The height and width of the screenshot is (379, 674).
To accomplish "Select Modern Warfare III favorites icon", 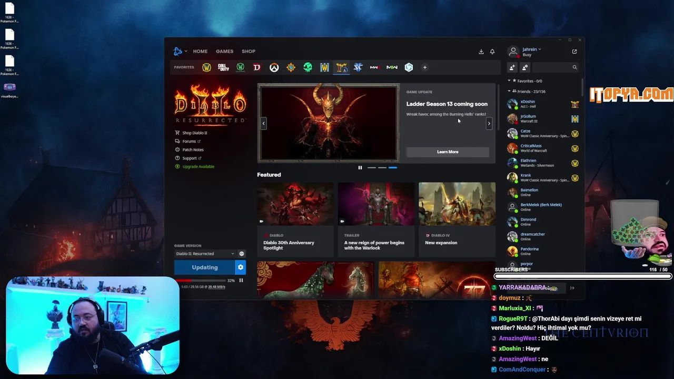I will (x=374, y=67).
